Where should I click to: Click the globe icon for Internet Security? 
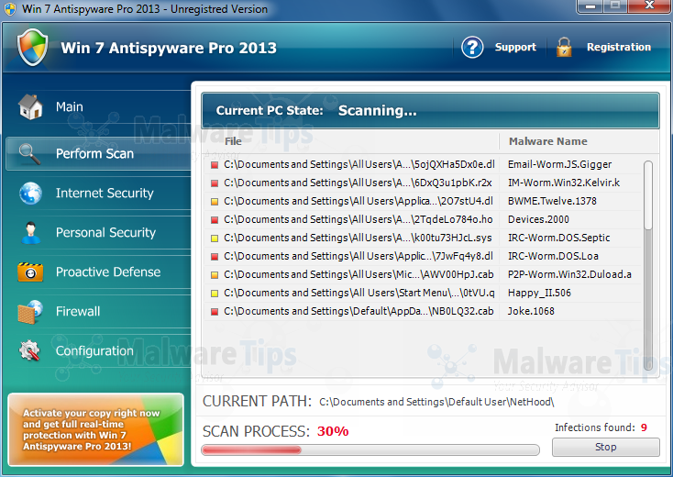point(30,194)
